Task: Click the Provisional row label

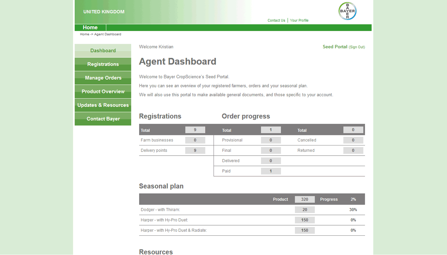Action: pyautogui.click(x=232, y=140)
